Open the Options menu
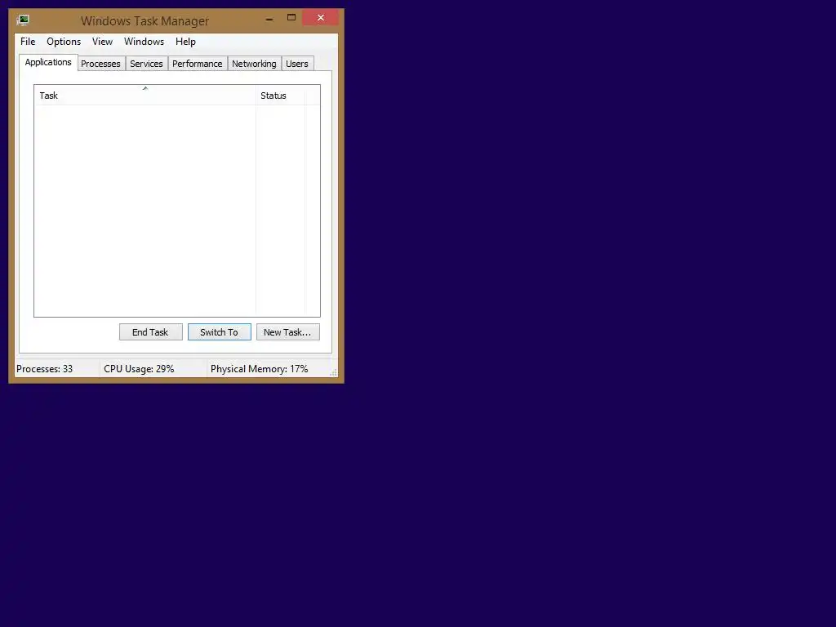Viewport: 836px width, 627px height. 64,42
